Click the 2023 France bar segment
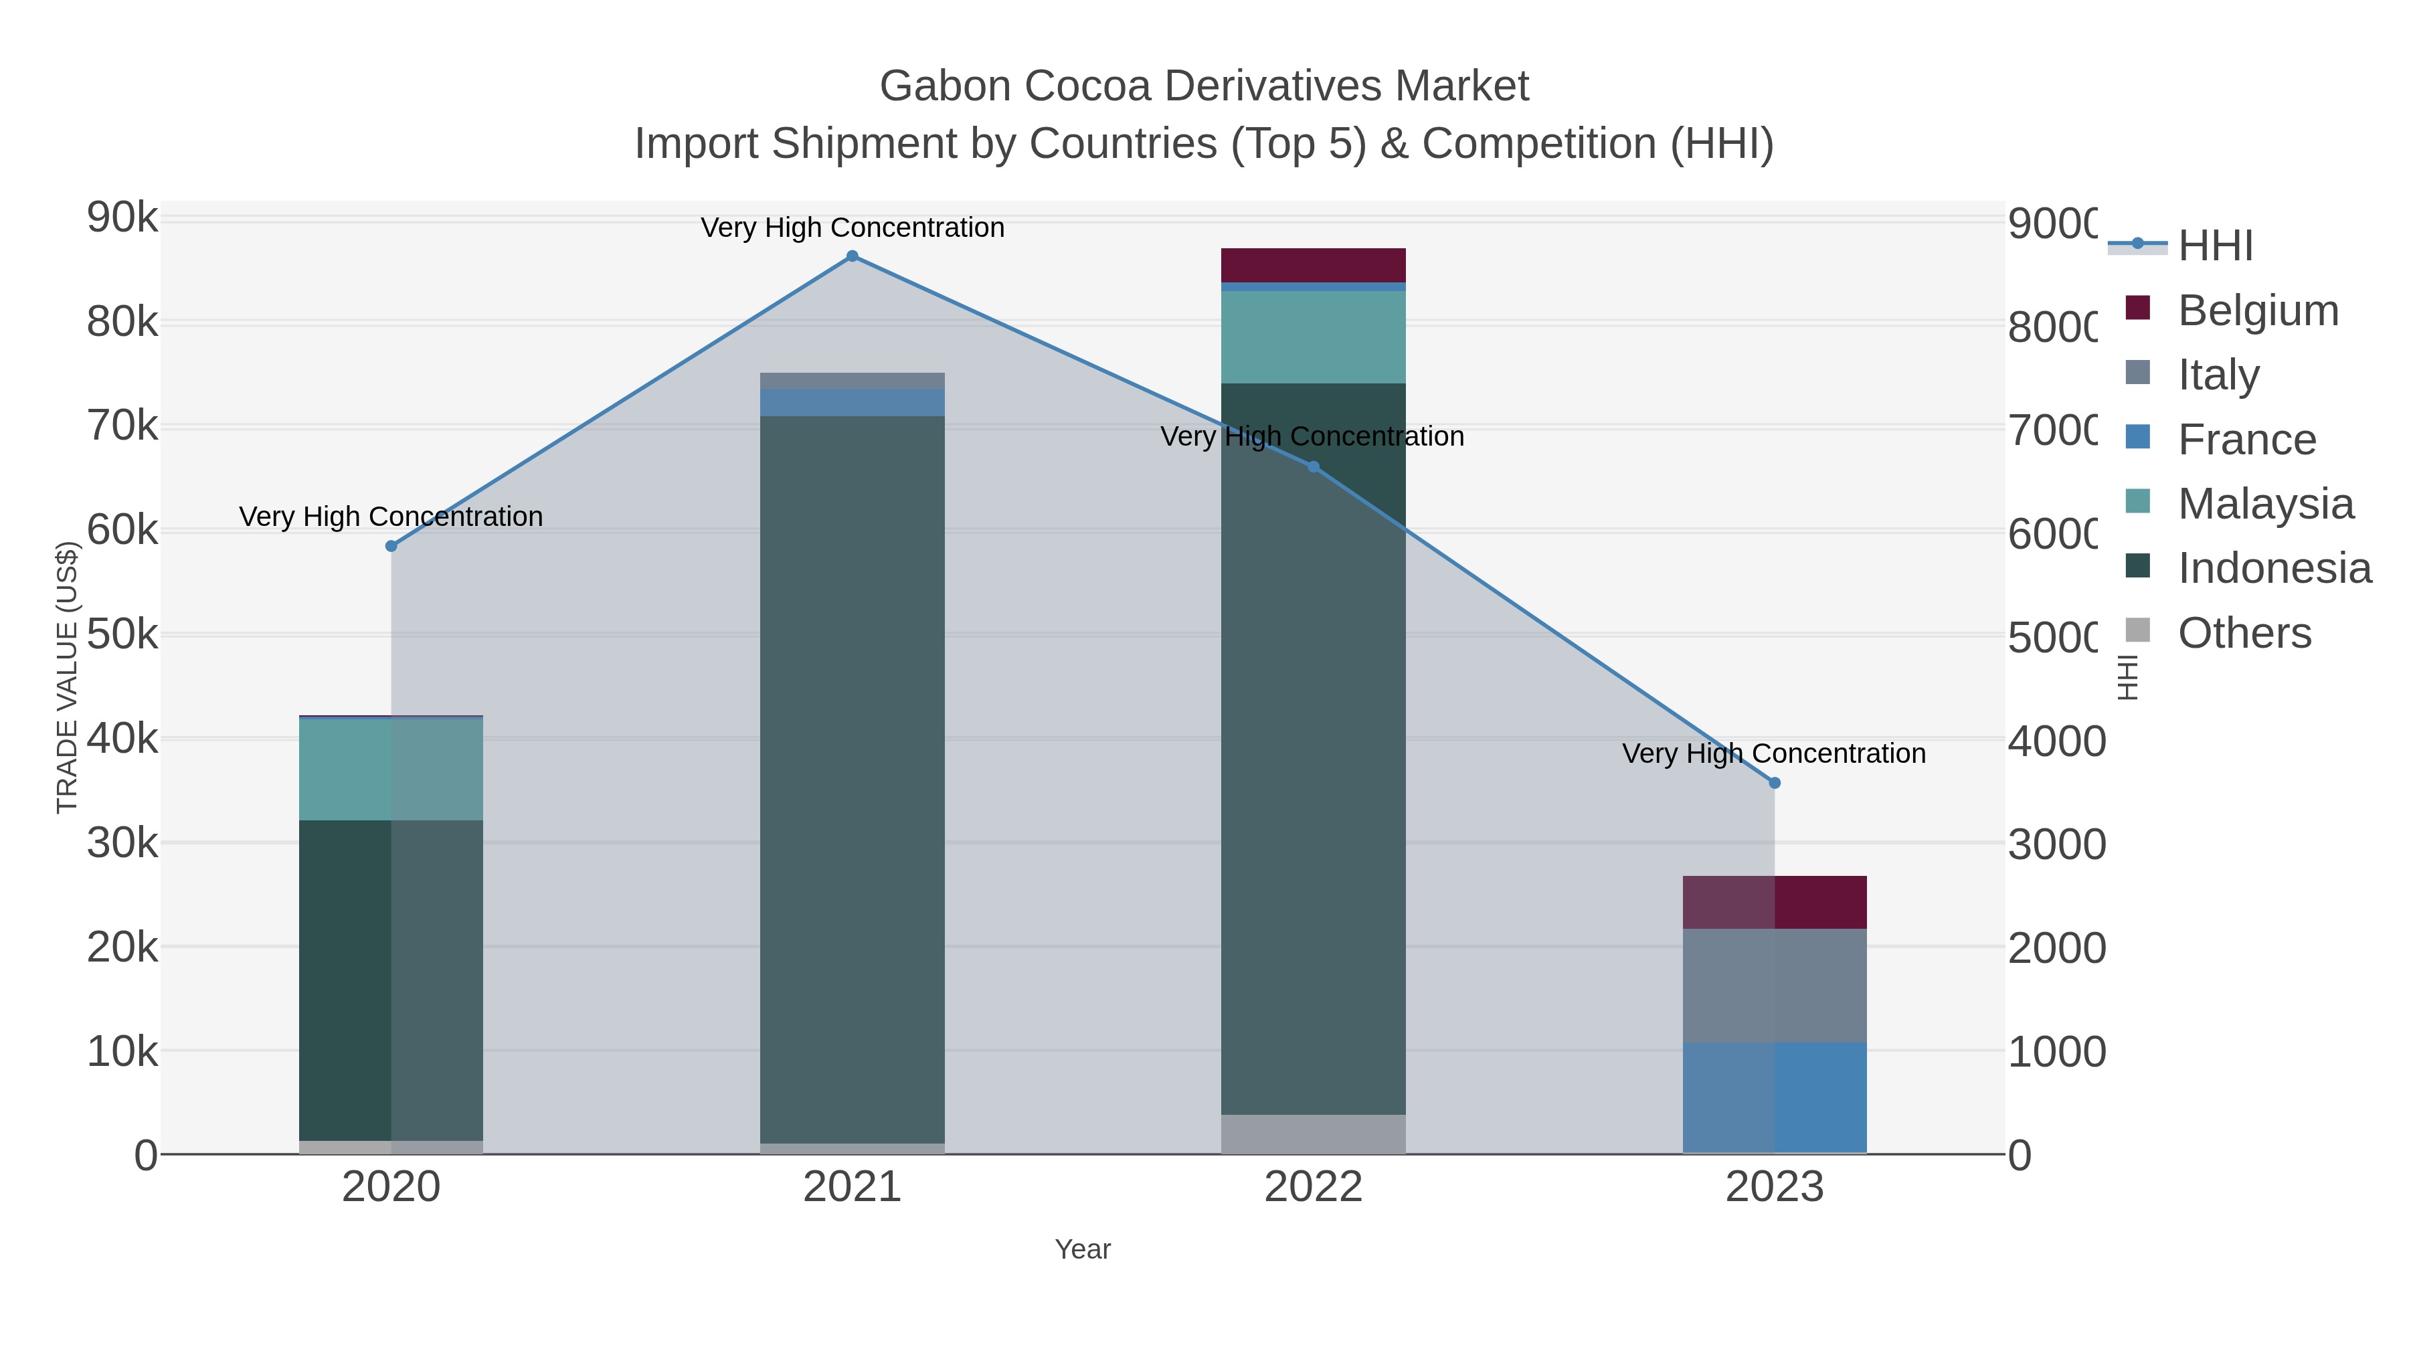The height and width of the screenshot is (1355, 2409). (x=1775, y=1098)
